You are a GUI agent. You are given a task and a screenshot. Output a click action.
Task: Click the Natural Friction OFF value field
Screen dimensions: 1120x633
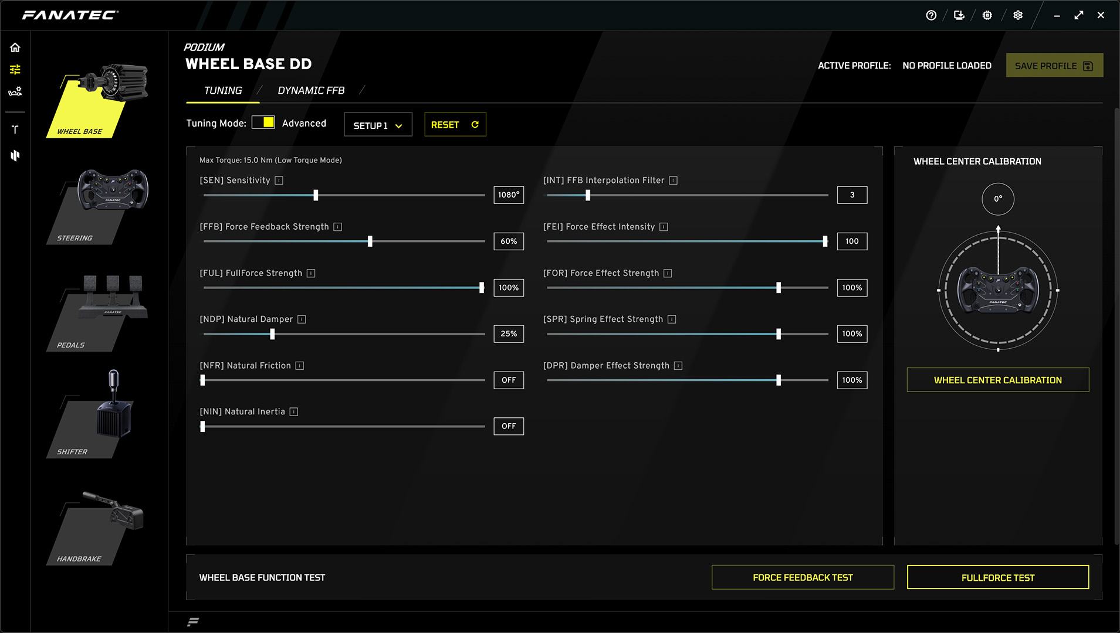509,380
